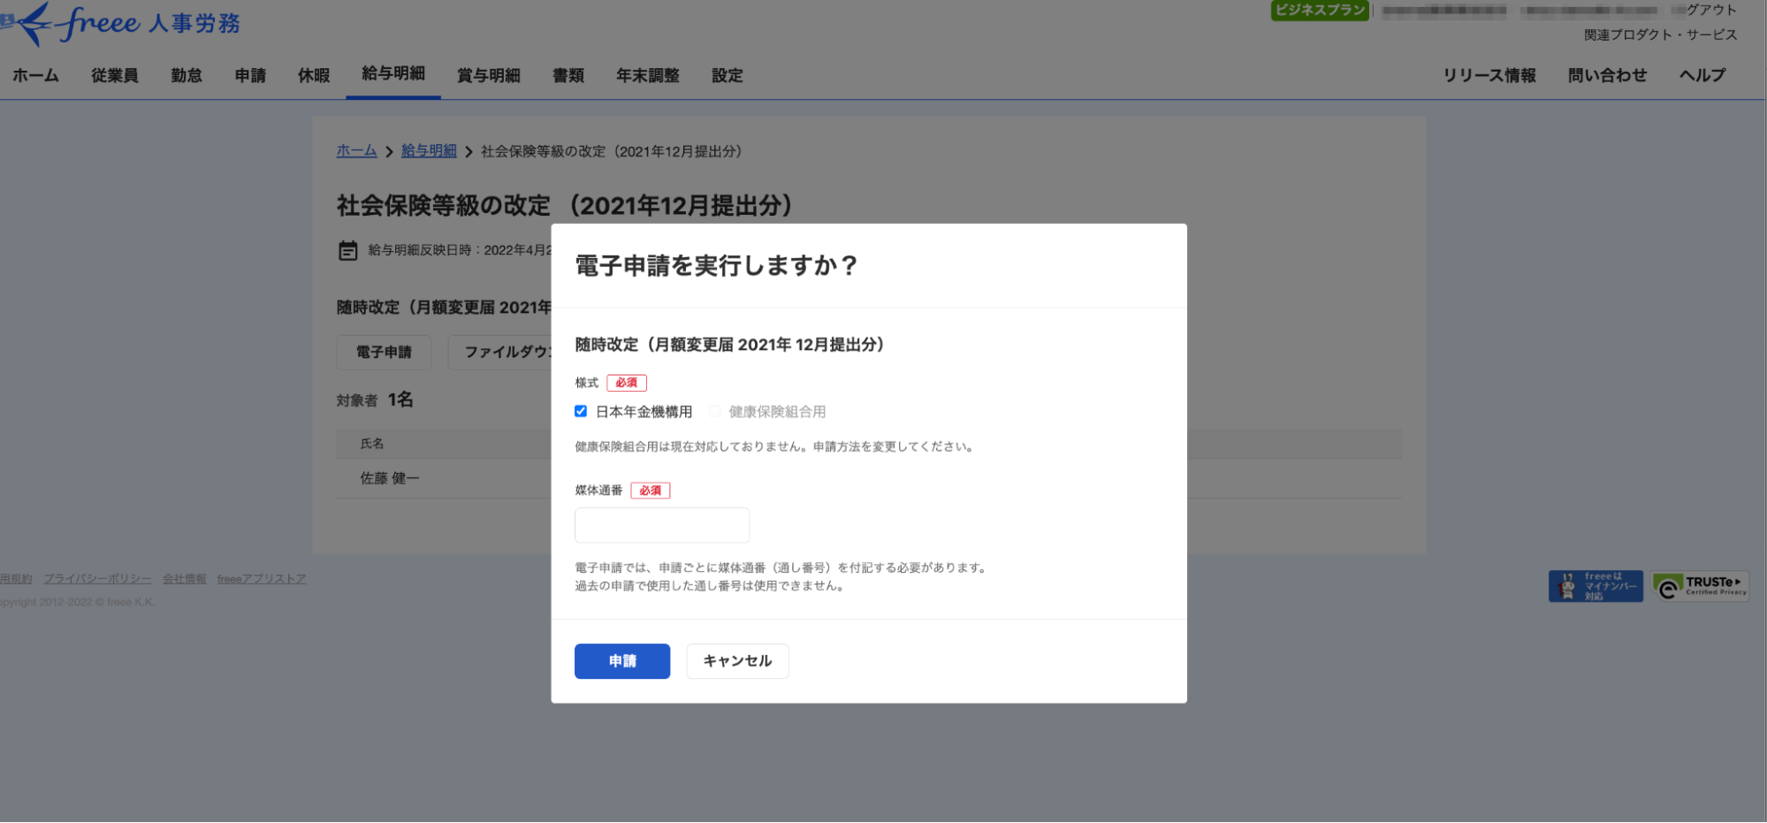Click the disabled 健康保険組合用 checkbox
Image resolution: width=1767 pixels, height=823 pixels.
pos(714,410)
